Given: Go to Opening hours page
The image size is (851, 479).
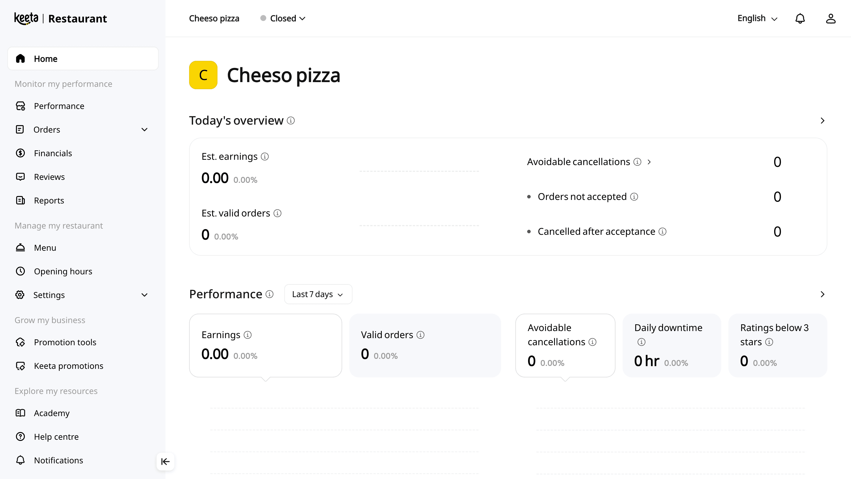Looking at the screenshot, I should [x=63, y=271].
